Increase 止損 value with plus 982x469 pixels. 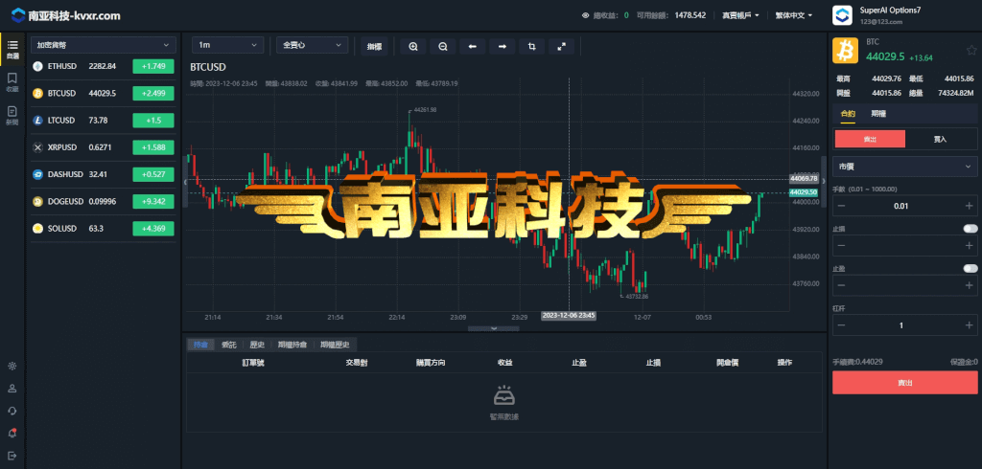point(970,246)
